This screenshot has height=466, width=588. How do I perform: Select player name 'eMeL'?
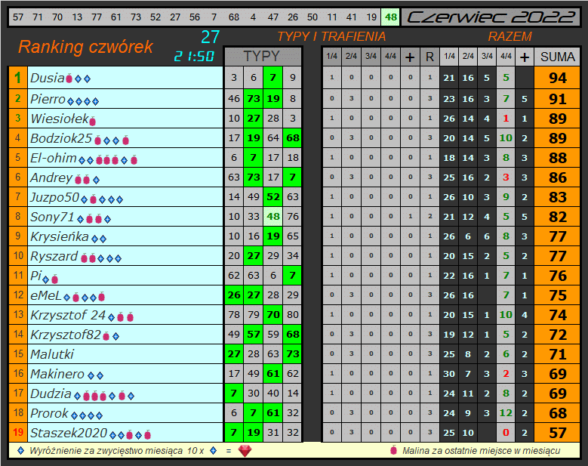[46, 295]
